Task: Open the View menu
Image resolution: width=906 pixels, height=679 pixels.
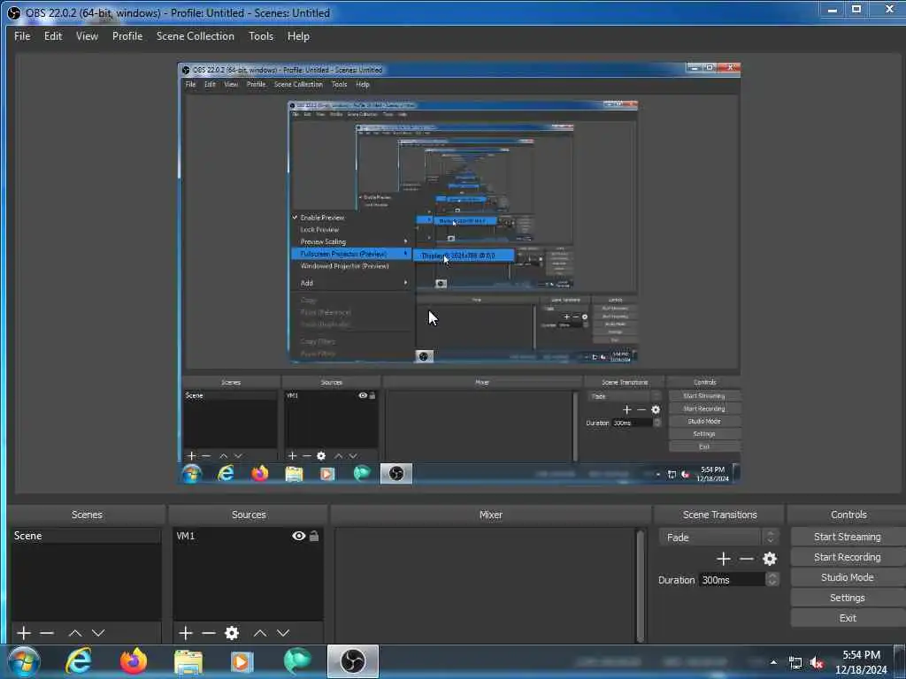Action: pos(87,35)
